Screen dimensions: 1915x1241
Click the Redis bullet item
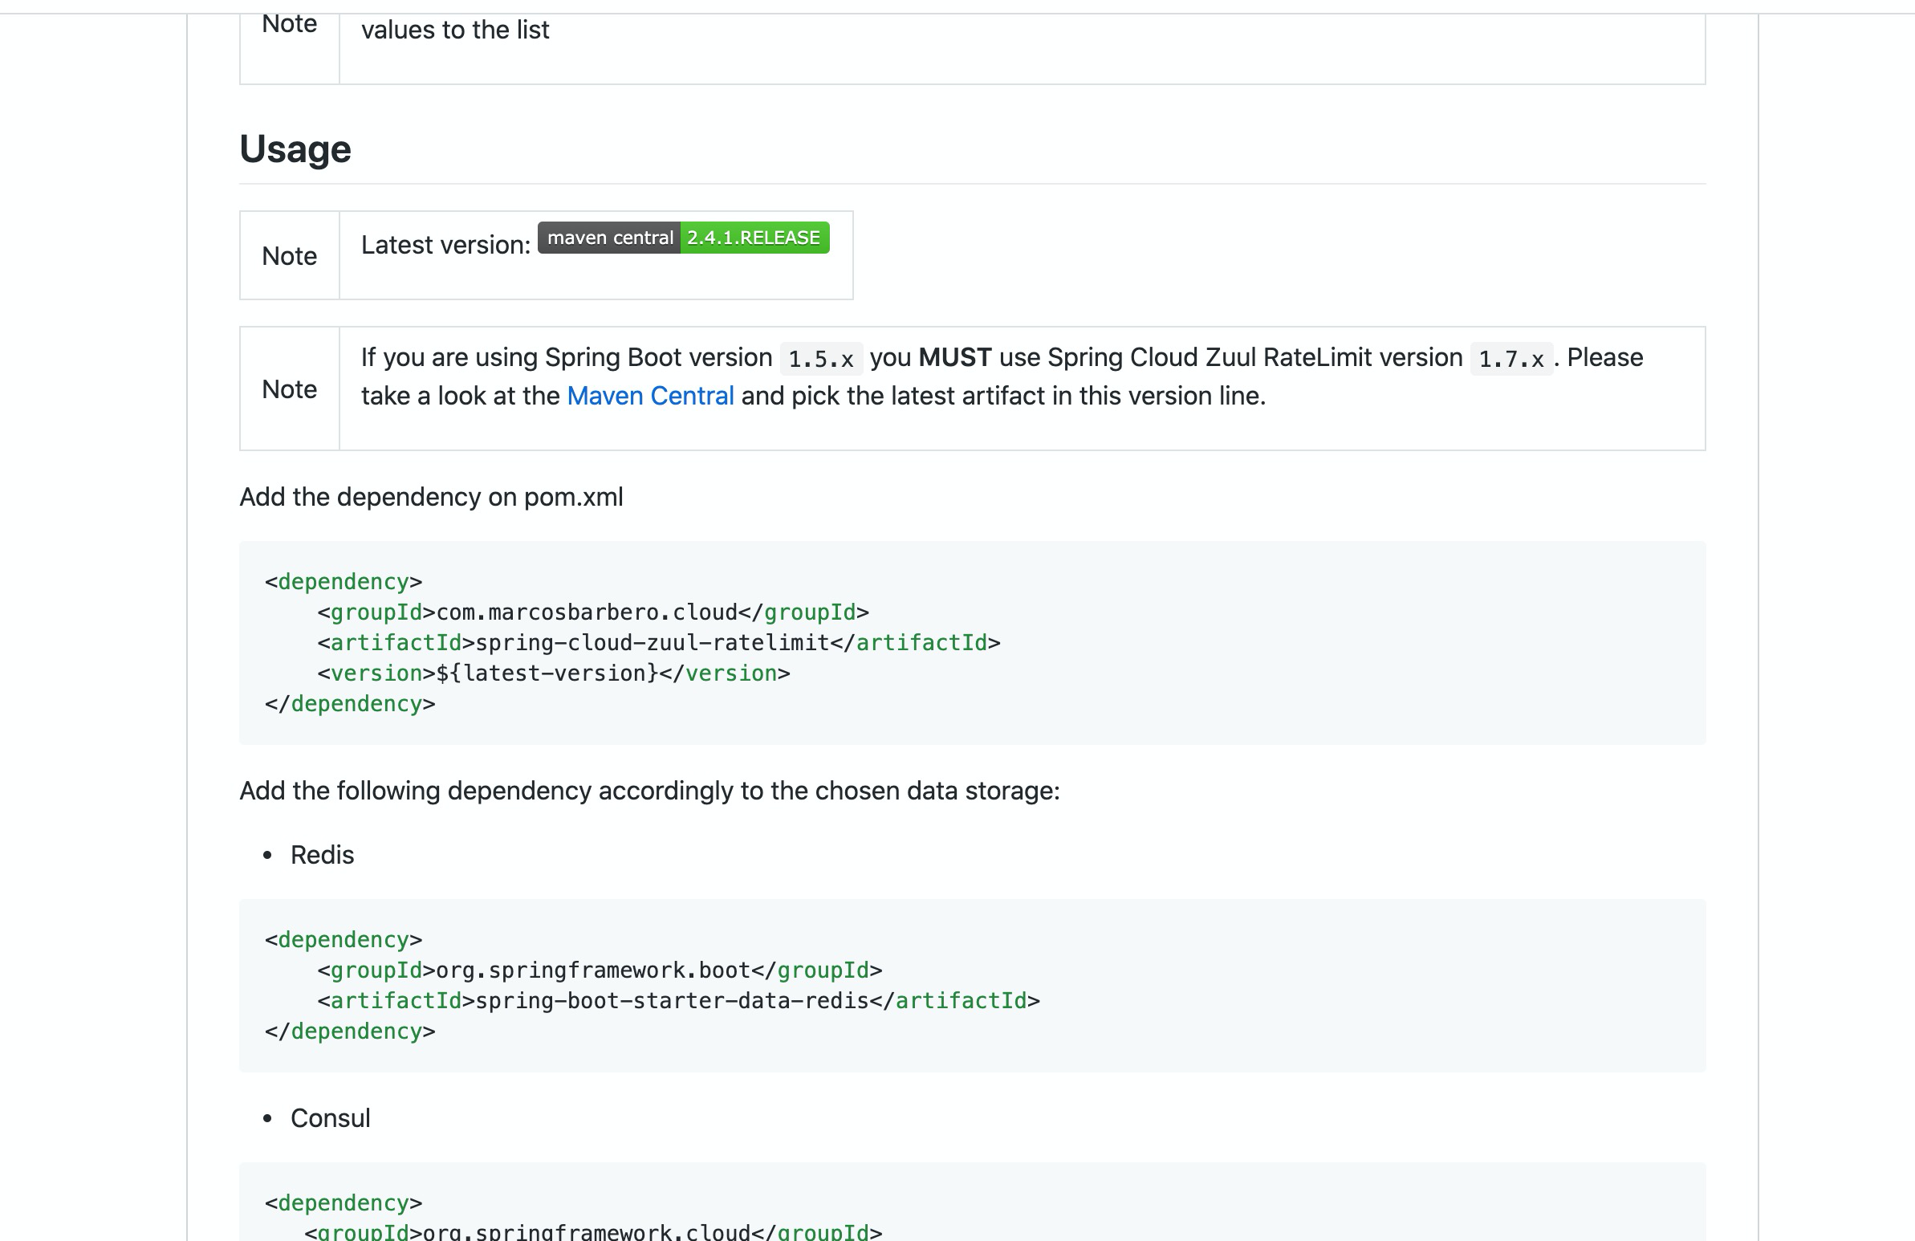click(x=322, y=855)
